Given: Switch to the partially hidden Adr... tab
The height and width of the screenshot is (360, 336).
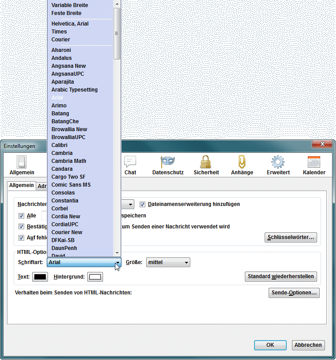Looking at the screenshot, I should pyautogui.click(x=42, y=186).
